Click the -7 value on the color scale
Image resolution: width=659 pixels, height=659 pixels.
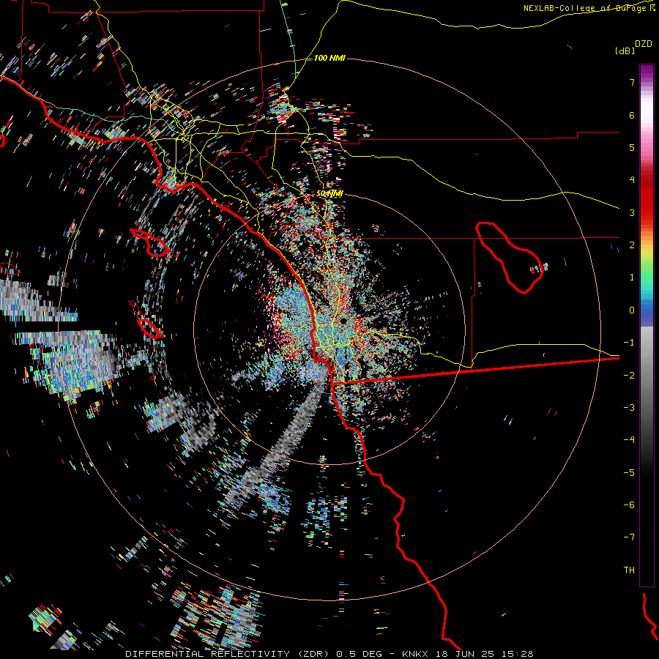[x=629, y=537]
